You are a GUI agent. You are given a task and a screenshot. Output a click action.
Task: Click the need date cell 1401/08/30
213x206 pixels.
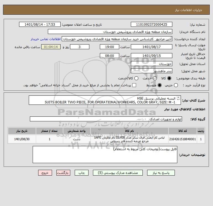coord(22,139)
